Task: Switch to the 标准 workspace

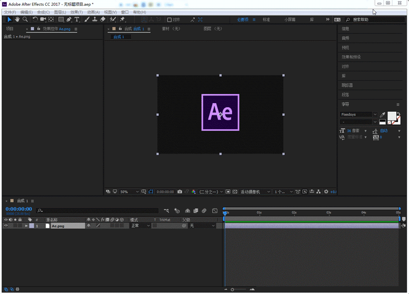Action: pos(266,20)
